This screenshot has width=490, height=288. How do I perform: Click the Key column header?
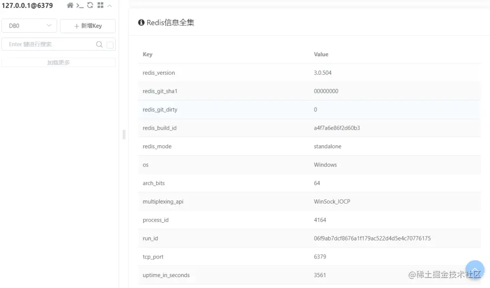point(147,54)
